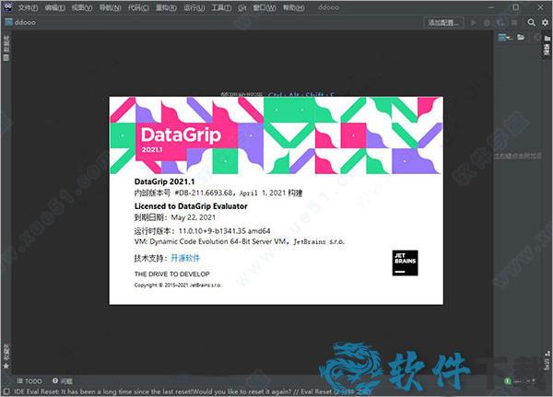Screen dimensions: 553x397
Task: Click the DataGrip 2021.1 splash banner
Action: (x=276, y=135)
